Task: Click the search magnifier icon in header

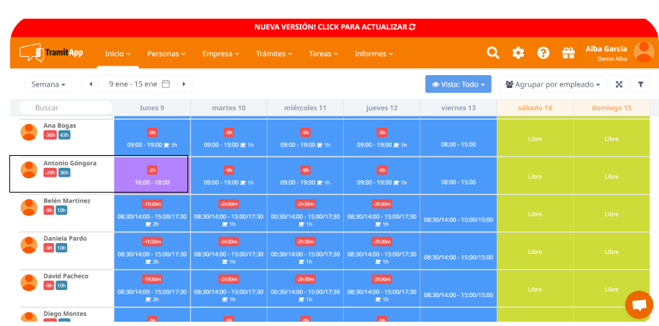Action: [492, 53]
